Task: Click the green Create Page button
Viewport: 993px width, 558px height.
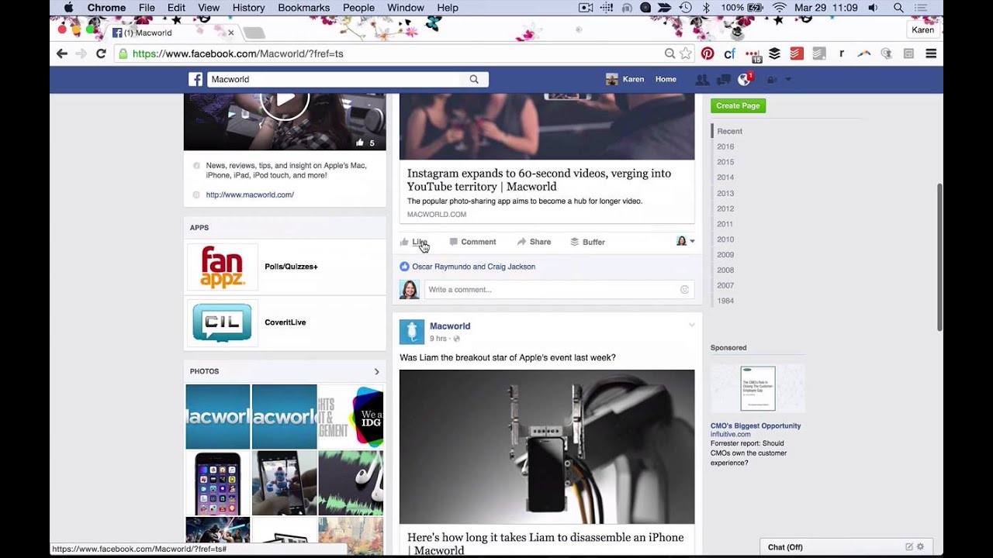Action: (x=738, y=105)
